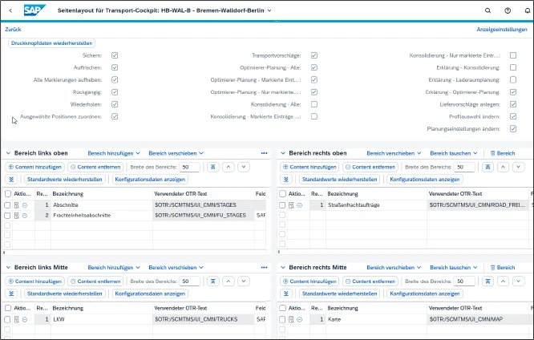Open Bereich verschieben menu in rechts Mitte
The height and width of the screenshot is (340, 534).
(392, 267)
